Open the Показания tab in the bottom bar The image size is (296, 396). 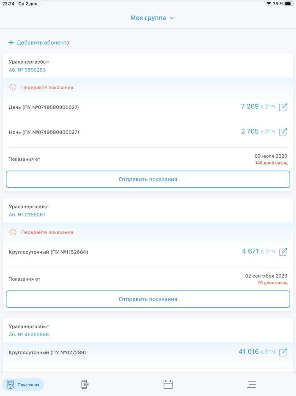click(x=23, y=385)
